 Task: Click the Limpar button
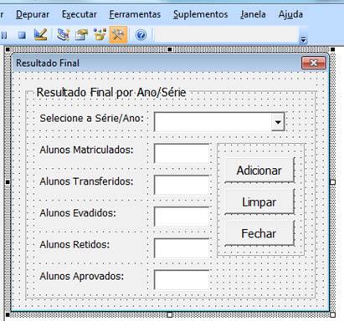click(259, 202)
